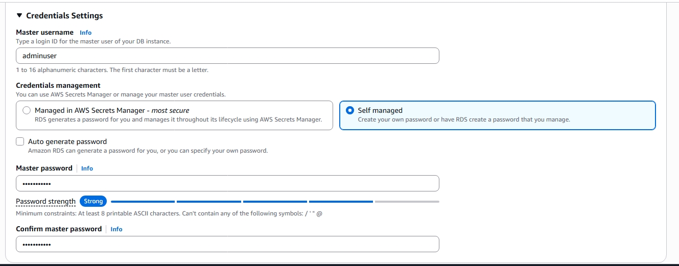Select Managed in AWS Secrets Manager radio
Viewport: 679px width, 266px height.
coord(27,110)
